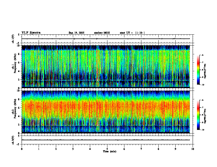The width and height of the screenshot is (217, 167).
Task: Click the Time (min) axis label
Action: tap(110, 151)
